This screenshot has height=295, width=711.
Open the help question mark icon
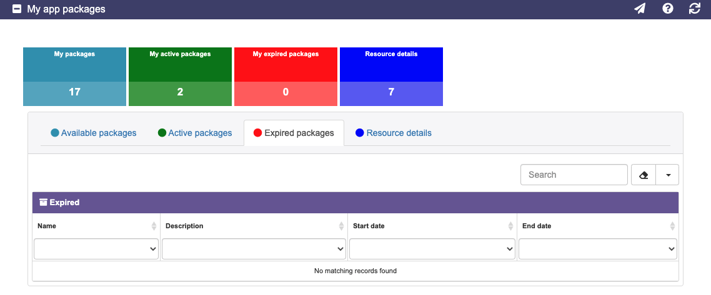pos(667,9)
